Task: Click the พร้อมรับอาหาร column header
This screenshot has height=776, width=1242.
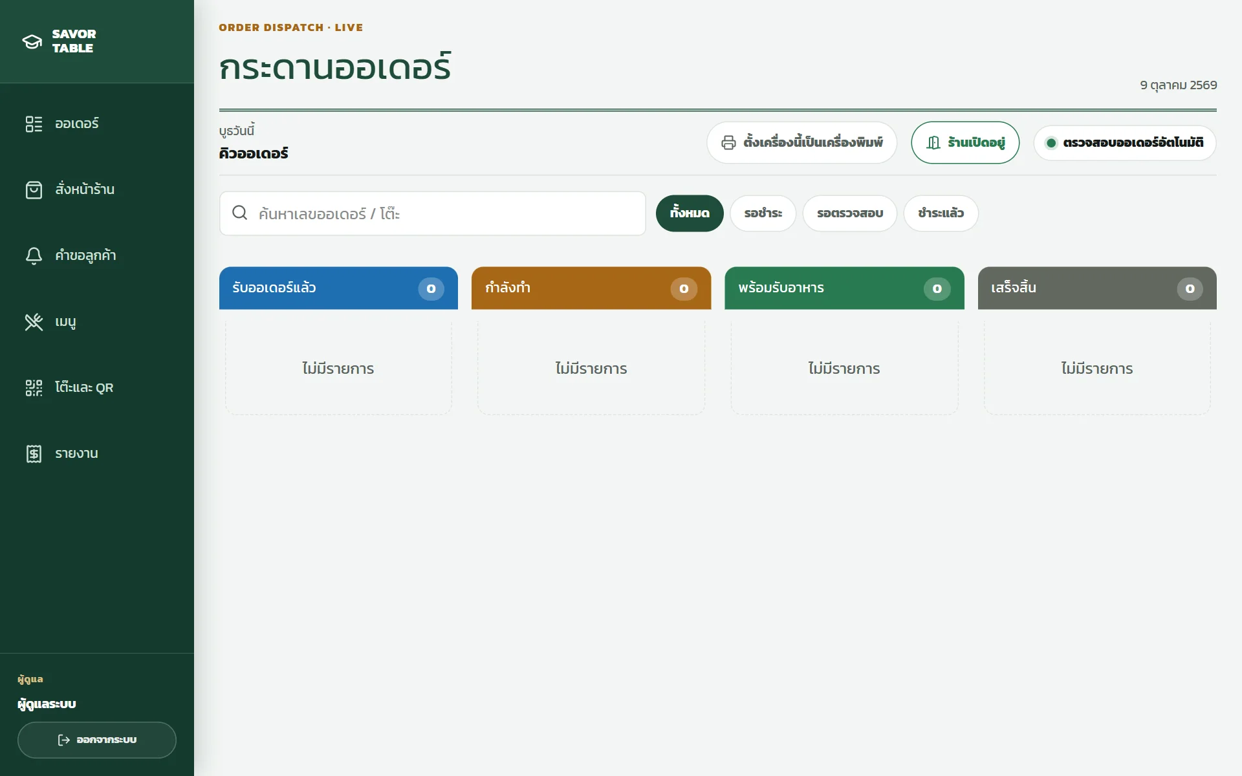Action: click(844, 288)
